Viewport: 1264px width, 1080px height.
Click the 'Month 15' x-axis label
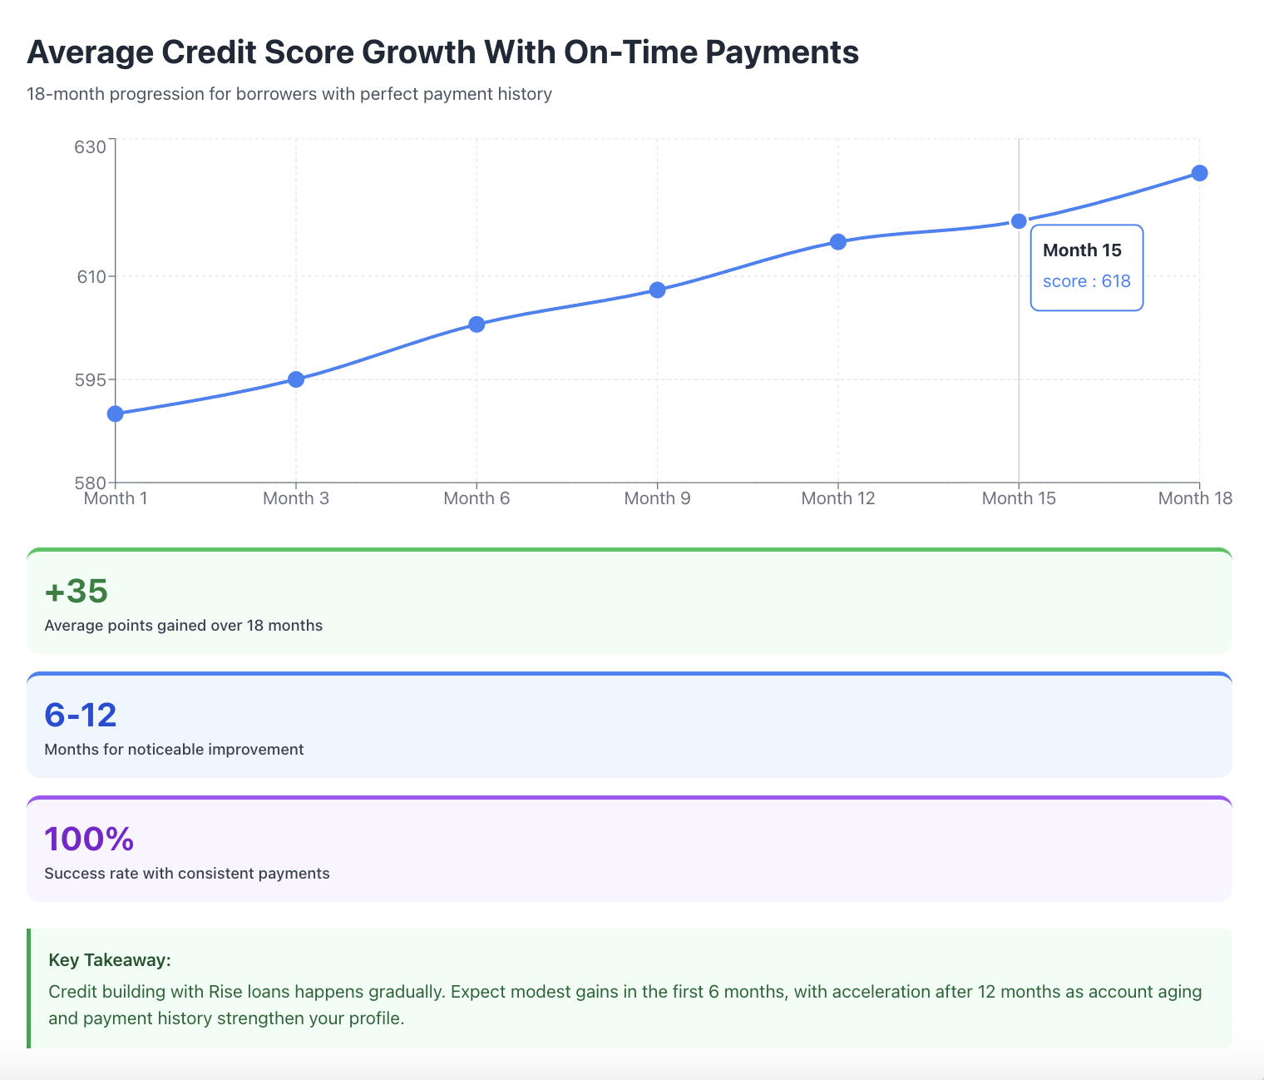1019,498
